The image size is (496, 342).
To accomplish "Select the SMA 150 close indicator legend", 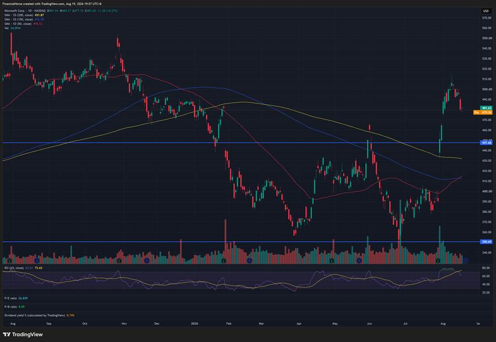I will pos(24,19).
